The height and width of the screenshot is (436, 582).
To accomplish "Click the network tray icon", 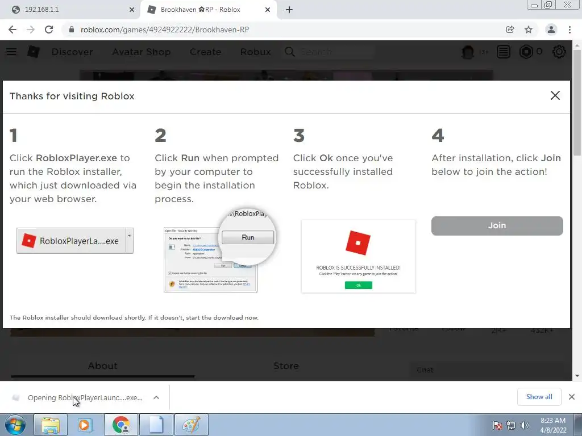I will coord(511,425).
